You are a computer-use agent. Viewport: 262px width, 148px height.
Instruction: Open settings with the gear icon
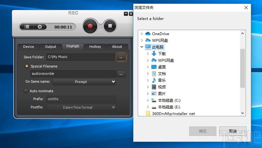pyautogui.click(x=40, y=27)
